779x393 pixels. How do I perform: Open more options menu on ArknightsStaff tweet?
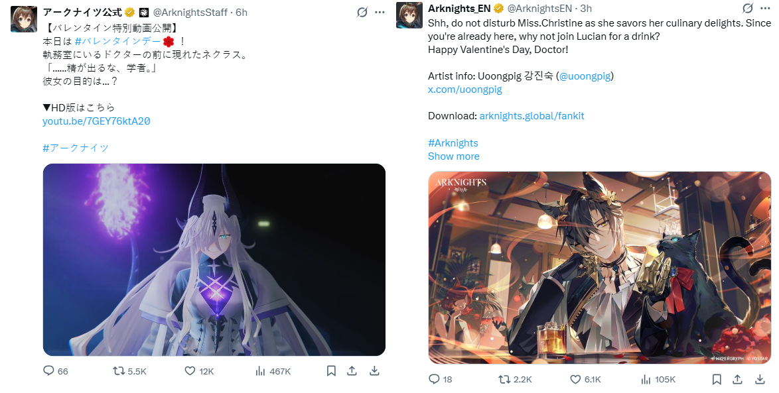[380, 12]
